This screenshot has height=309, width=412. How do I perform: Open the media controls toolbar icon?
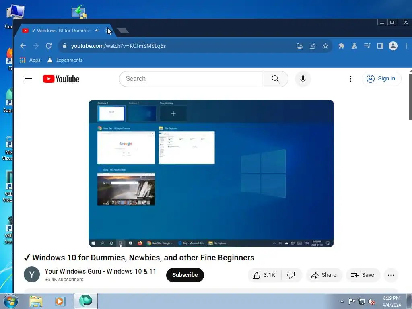(367, 46)
